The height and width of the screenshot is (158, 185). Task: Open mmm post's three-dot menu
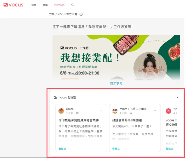tap(155, 110)
